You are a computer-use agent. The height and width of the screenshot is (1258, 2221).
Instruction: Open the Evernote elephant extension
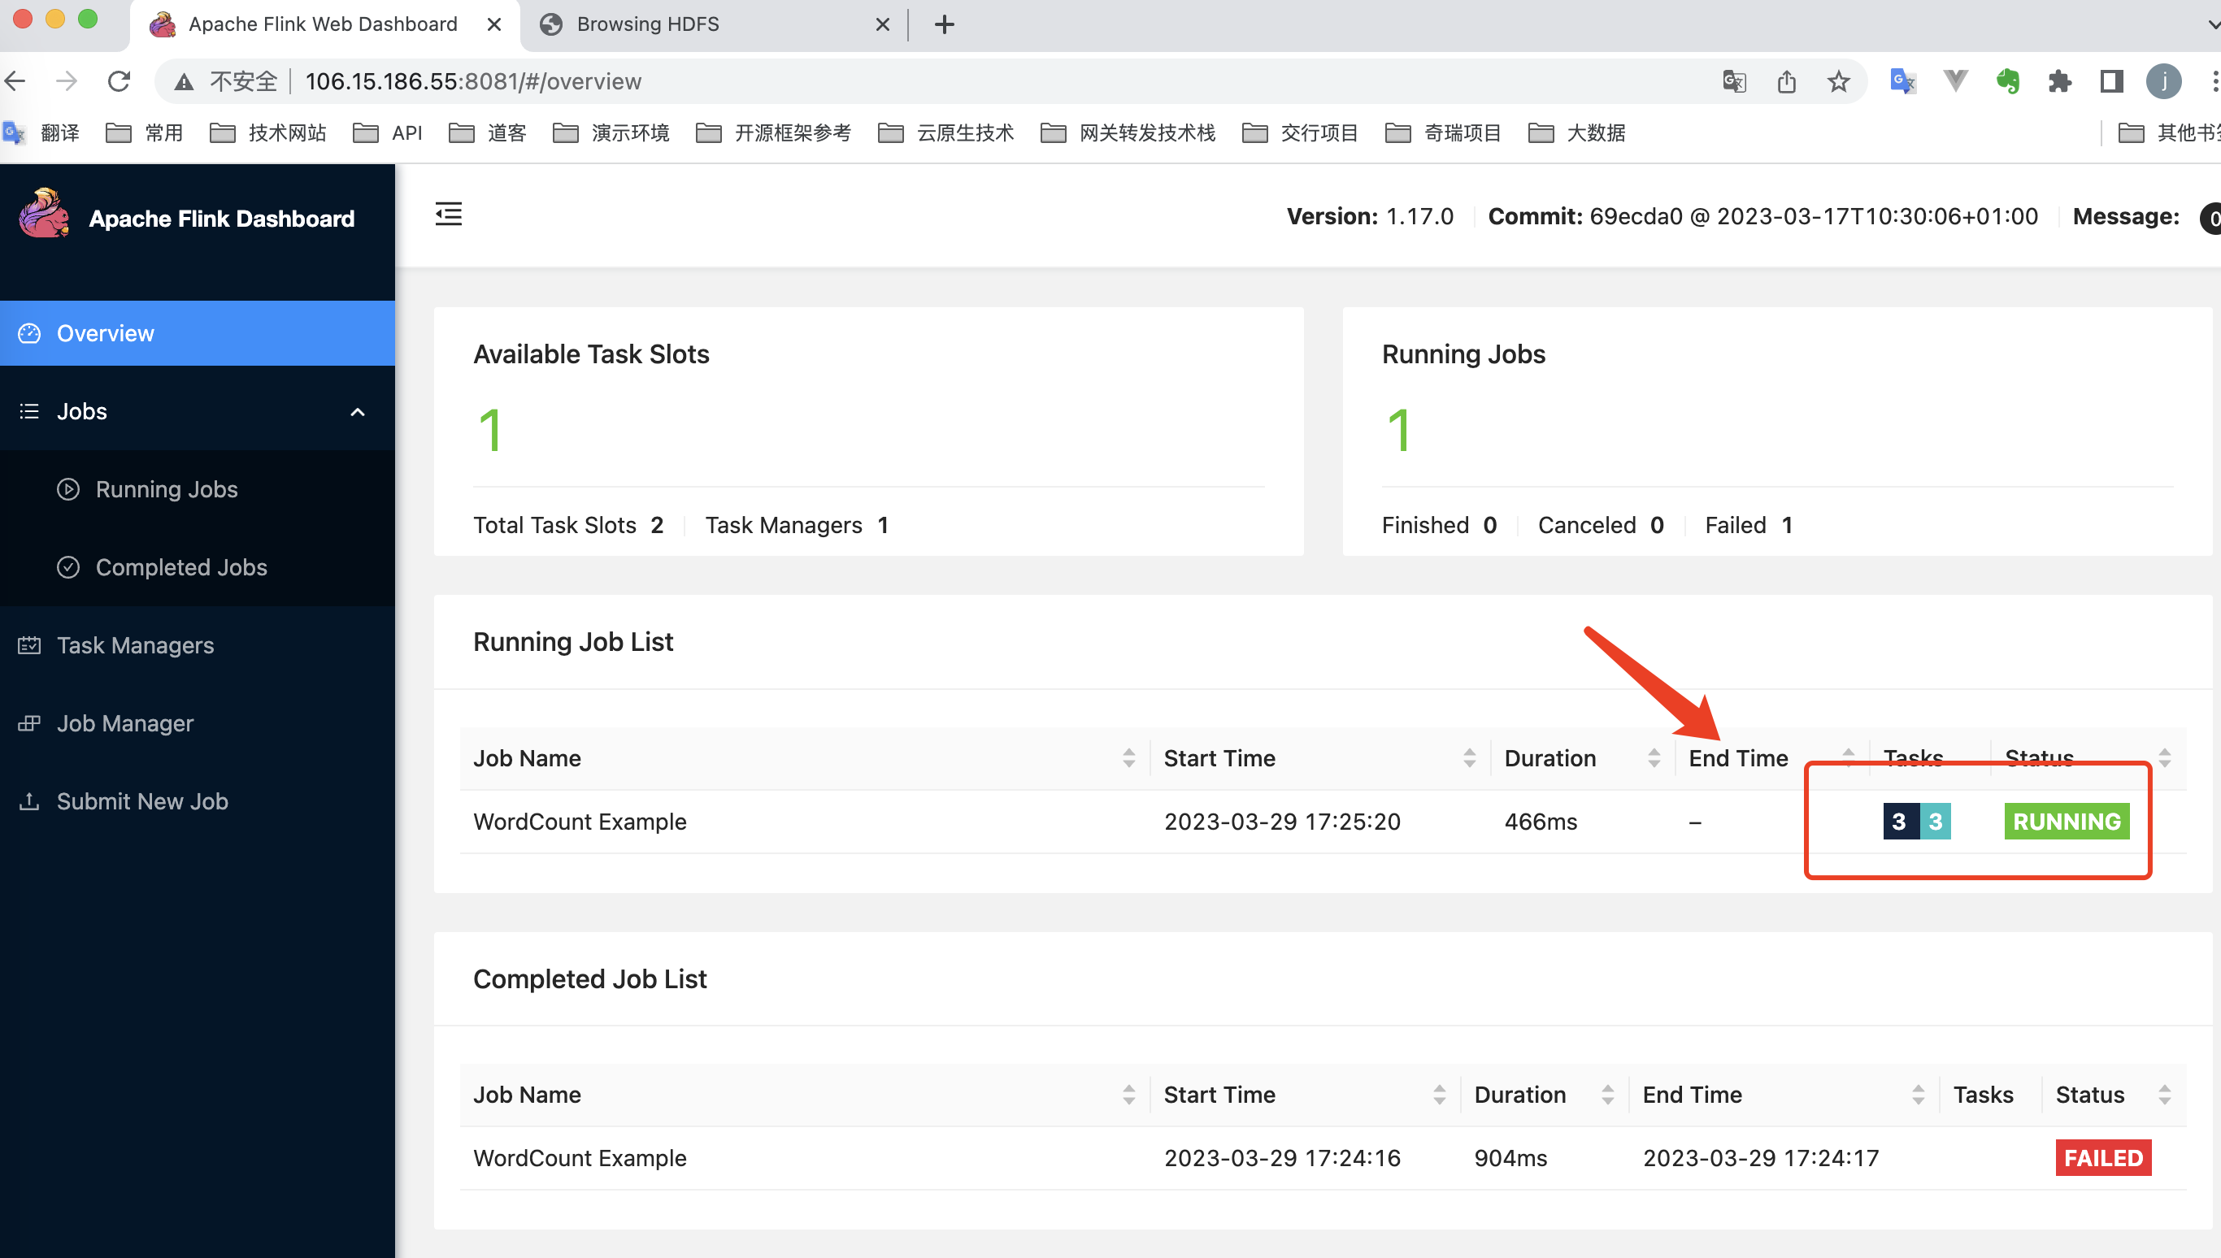[2007, 81]
